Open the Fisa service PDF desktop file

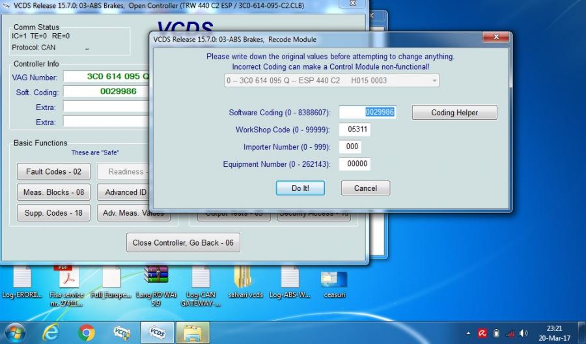68,278
